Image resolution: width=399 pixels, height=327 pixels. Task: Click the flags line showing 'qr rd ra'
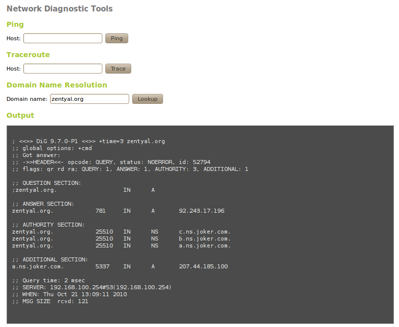(130, 169)
